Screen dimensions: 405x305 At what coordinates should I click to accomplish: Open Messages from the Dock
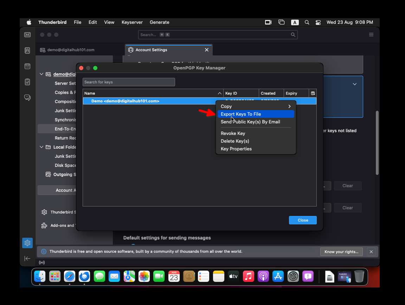tap(99, 276)
